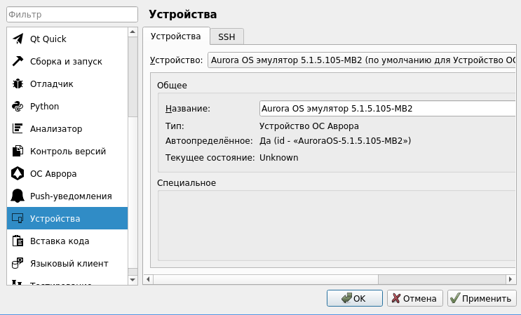The height and width of the screenshot is (315, 521).
Task: Click the ОС Аврора hexagon icon
Action: point(18,173)
